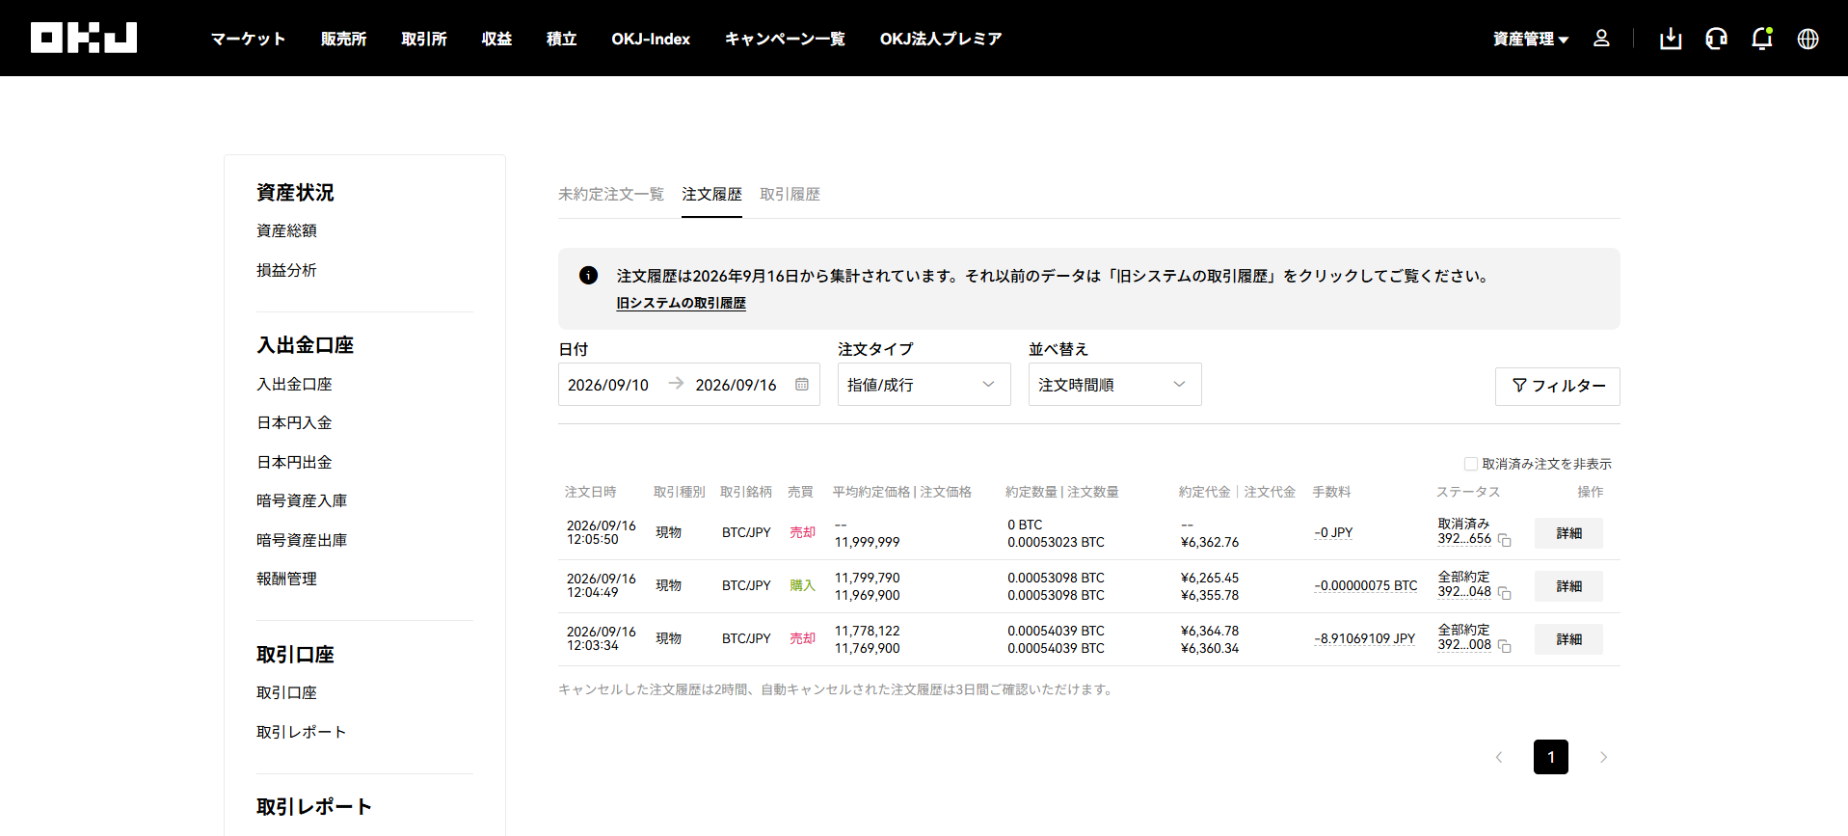Viewport: 1848px width, 836px height.
Task: Open the headset support icon
Action: 1716,39
